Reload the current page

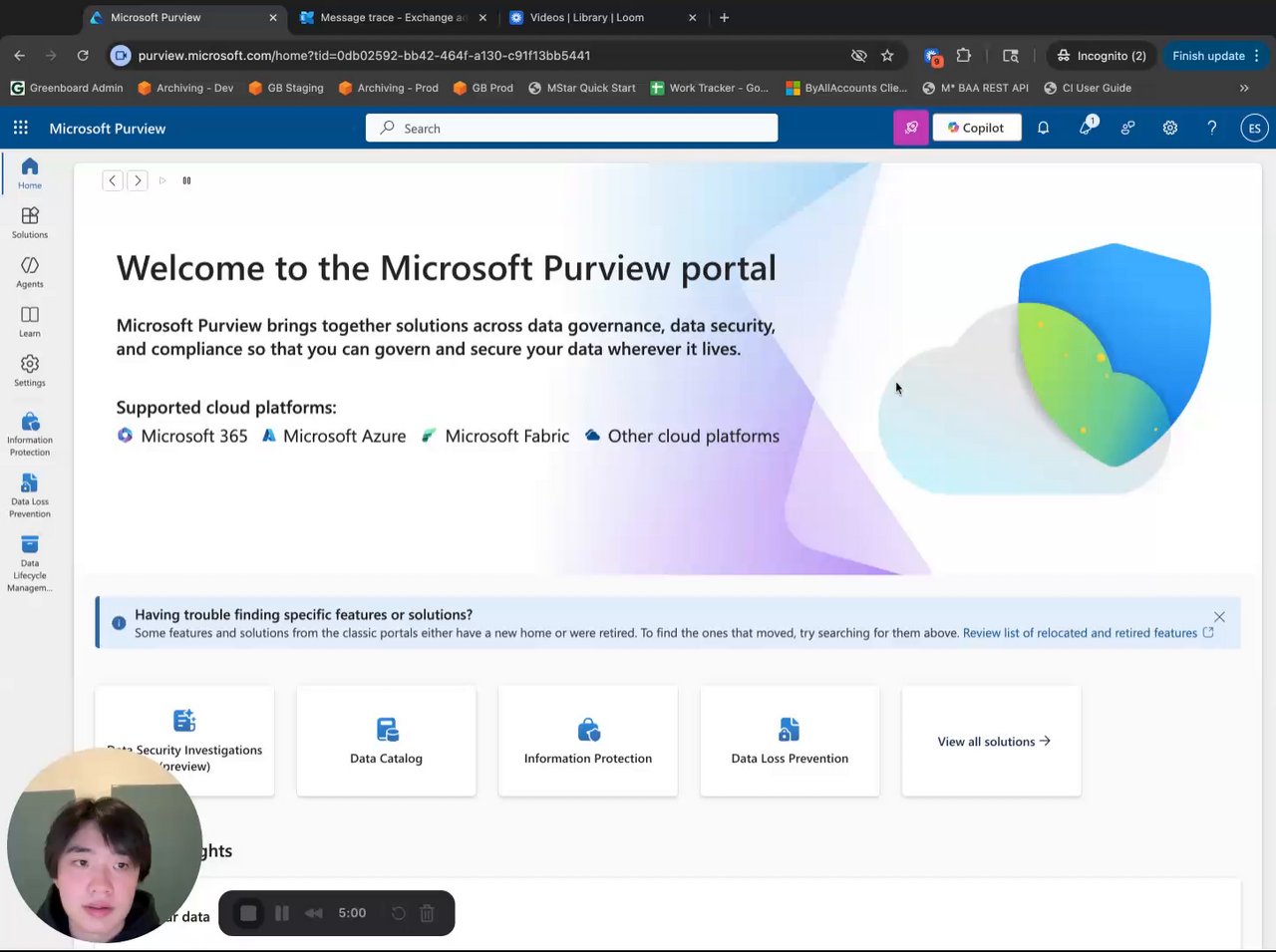coord(83,56)
